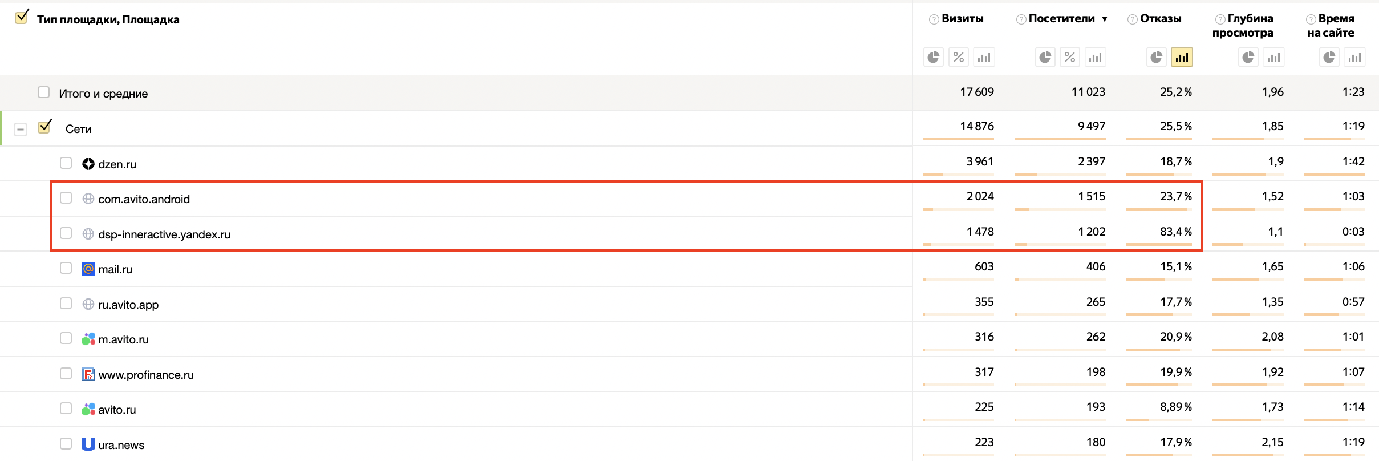The height and width of the screenshot is (461, 1379).
Task: Click the Посетители sort arrow
Action: pos(1105,19)
